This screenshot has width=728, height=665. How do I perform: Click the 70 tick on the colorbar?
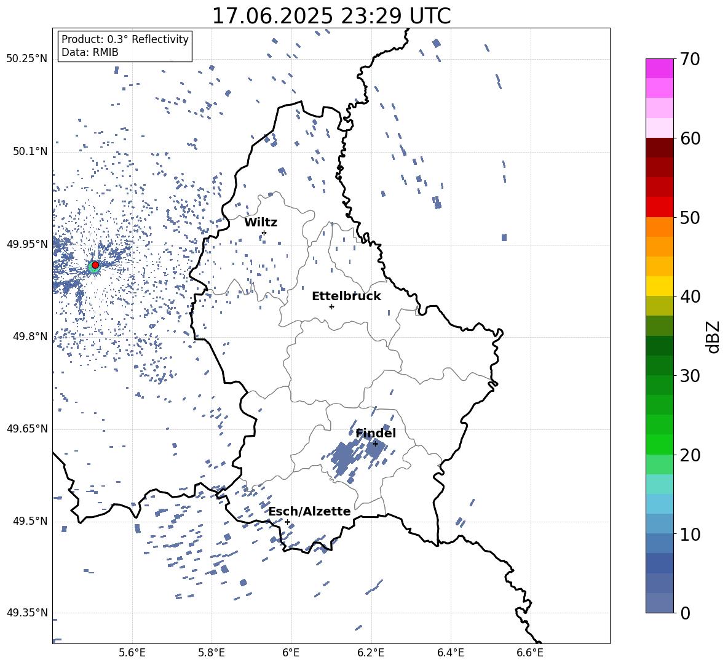click(690, 59)
